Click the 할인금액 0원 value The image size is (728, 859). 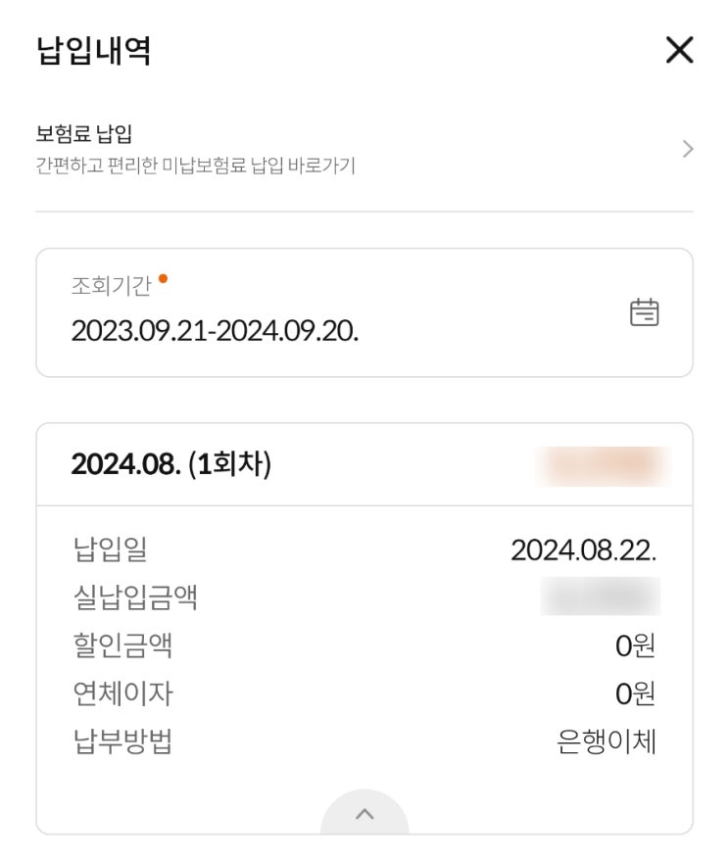coord(635,645)
